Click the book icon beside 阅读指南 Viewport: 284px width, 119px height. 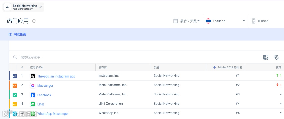click(x=10, y=34)
